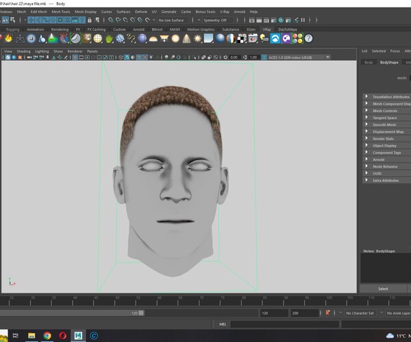Click the lightbulb use-all-lights icon in the viewport toolbar
This screenshot has height=342, width=411.
pyautogui.click(x=151, y=57)
